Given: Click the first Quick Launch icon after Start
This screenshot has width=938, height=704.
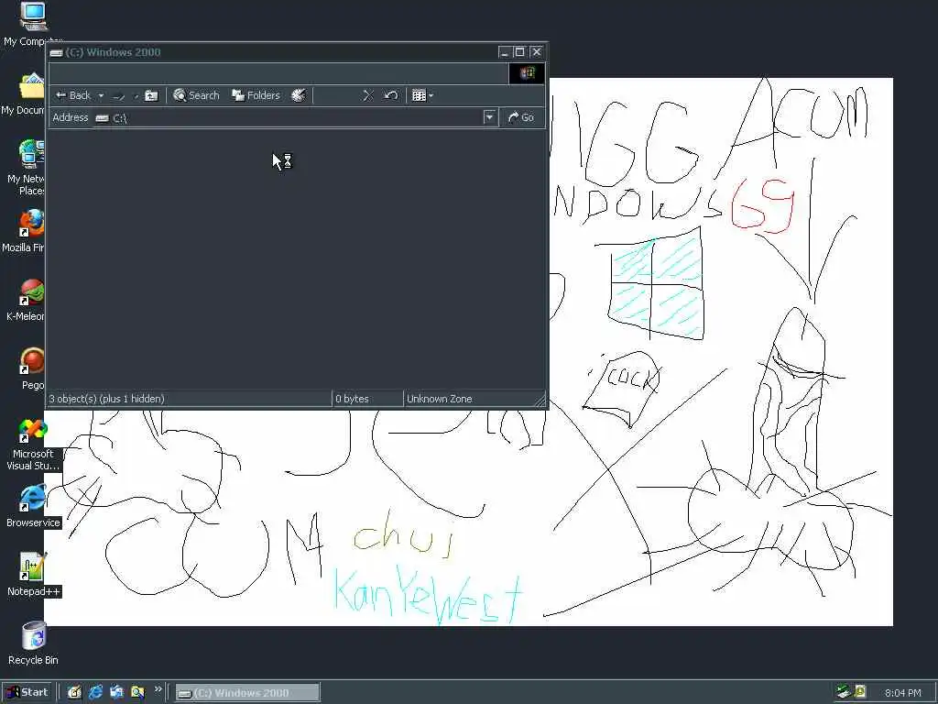Looking at the screenshot, I should [74, 693].
